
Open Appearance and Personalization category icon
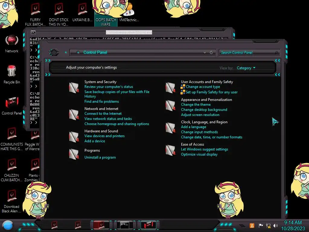coord(170,105)
